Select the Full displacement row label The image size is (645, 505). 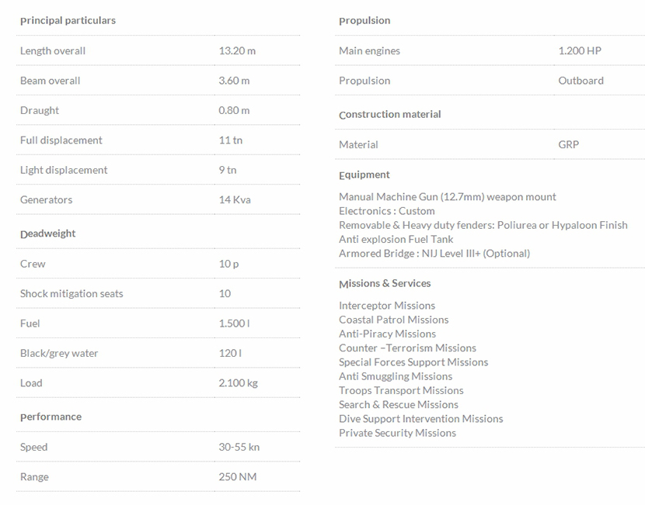pyautogui.click(x=61, y=140)
